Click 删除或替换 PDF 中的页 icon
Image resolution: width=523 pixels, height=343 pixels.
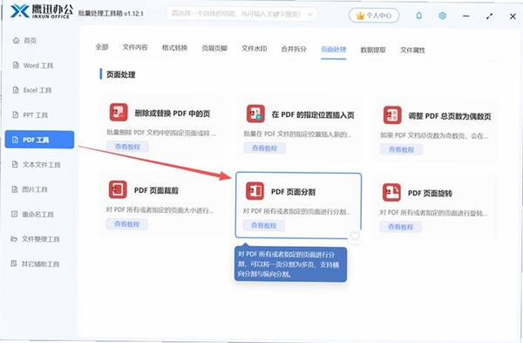(119, 113)
